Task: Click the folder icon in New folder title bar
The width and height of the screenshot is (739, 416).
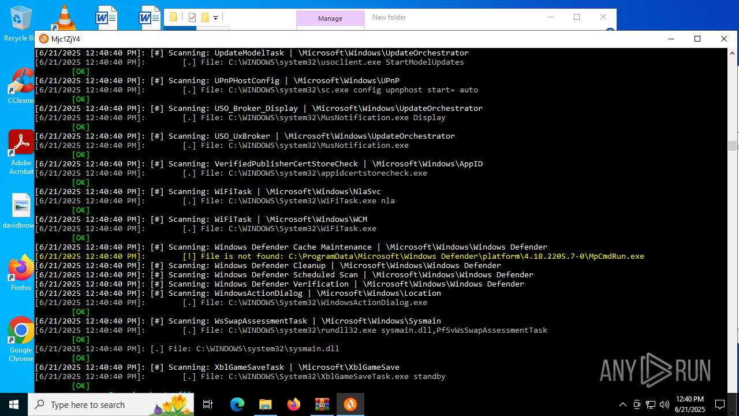Action: point(173,17)
